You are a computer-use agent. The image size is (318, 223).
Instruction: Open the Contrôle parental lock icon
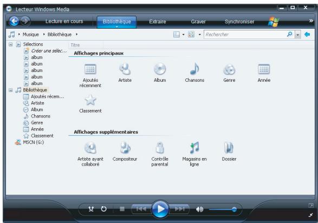(x=160, y=148)
